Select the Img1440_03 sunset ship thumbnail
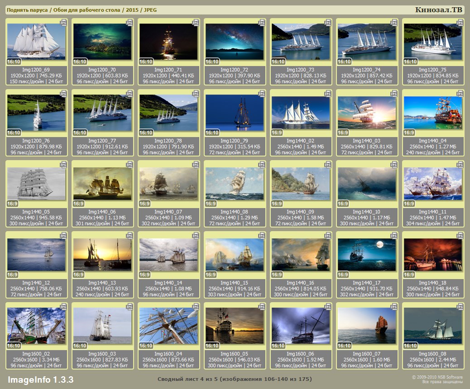 pos(367,113)
